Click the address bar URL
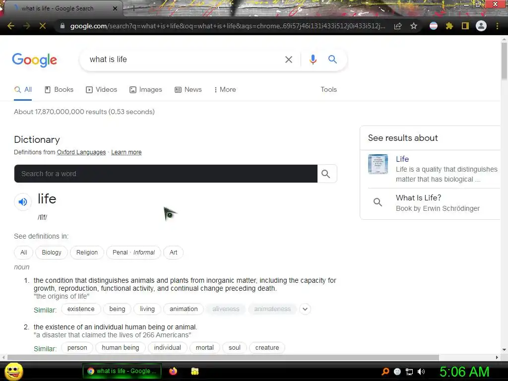This screenshot has height=381, width=508. coord(227,26)
